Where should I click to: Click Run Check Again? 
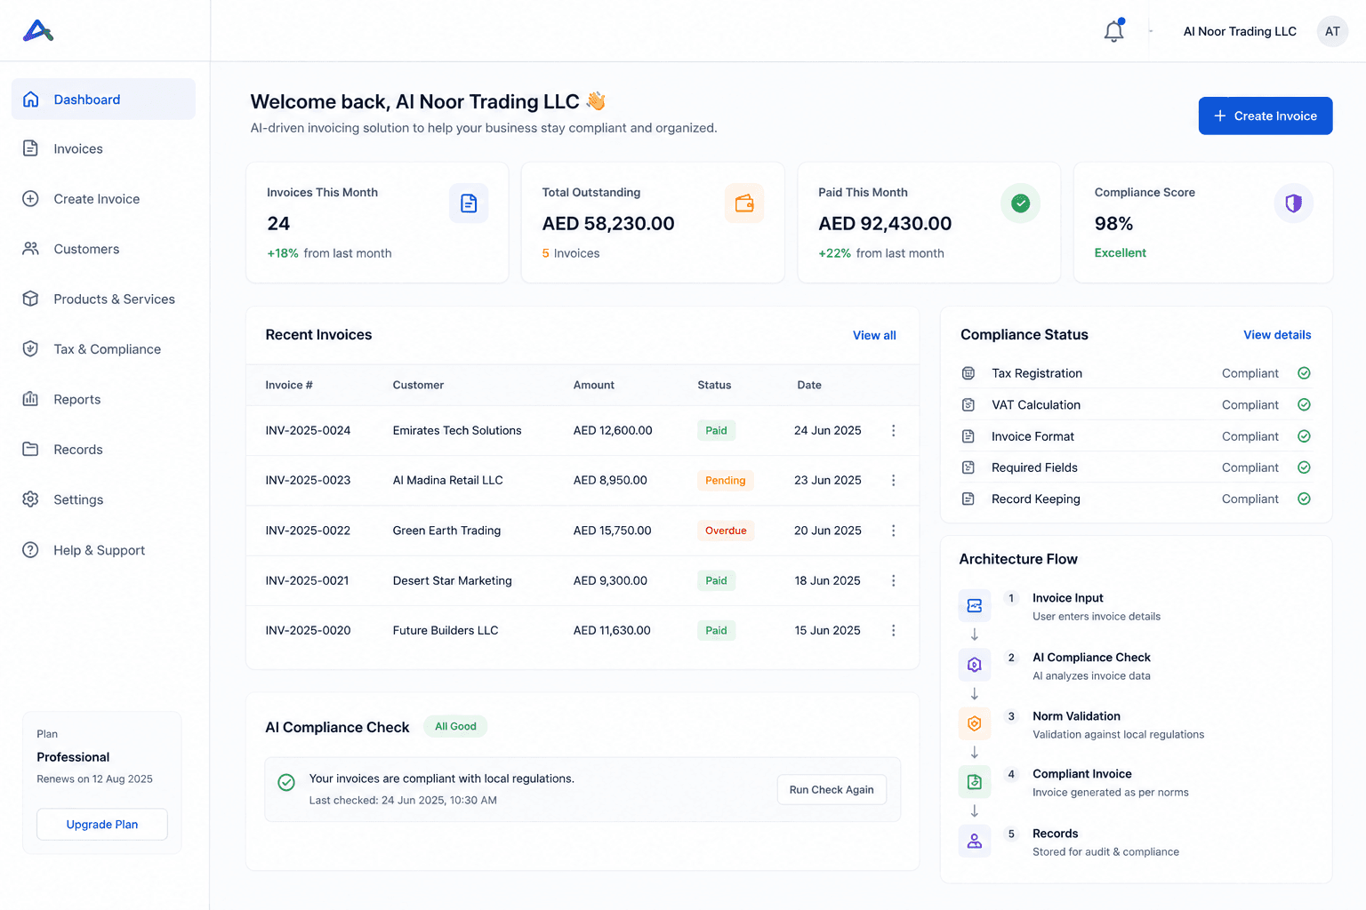(832, 789)
